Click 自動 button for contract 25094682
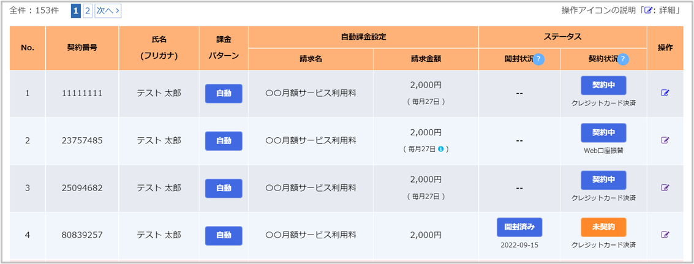The height and width of the screenshot is (264, 694). (x=224, y=187)
